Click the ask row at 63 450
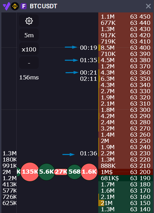This screenshot has height=213, width=154. coord(126,17)
